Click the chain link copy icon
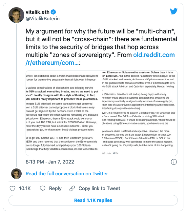This screenshot has height=214, width=186. 72,188
